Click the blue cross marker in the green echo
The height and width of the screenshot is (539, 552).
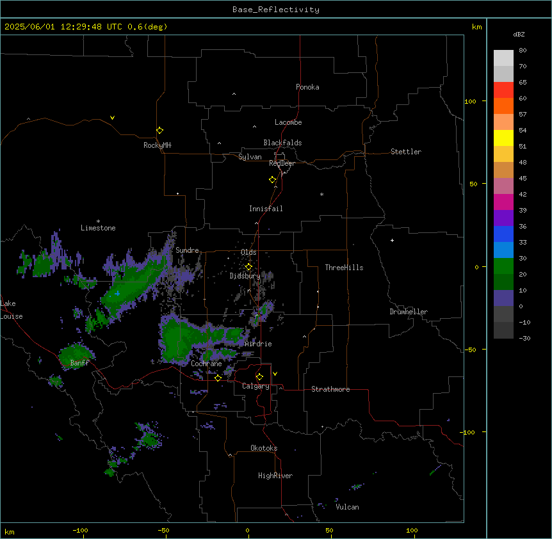117,293
